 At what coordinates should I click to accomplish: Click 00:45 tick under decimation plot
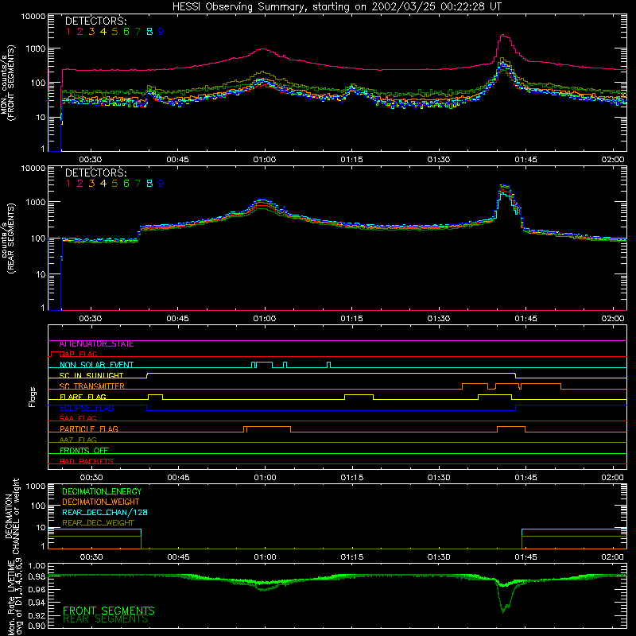pos(178,557)
